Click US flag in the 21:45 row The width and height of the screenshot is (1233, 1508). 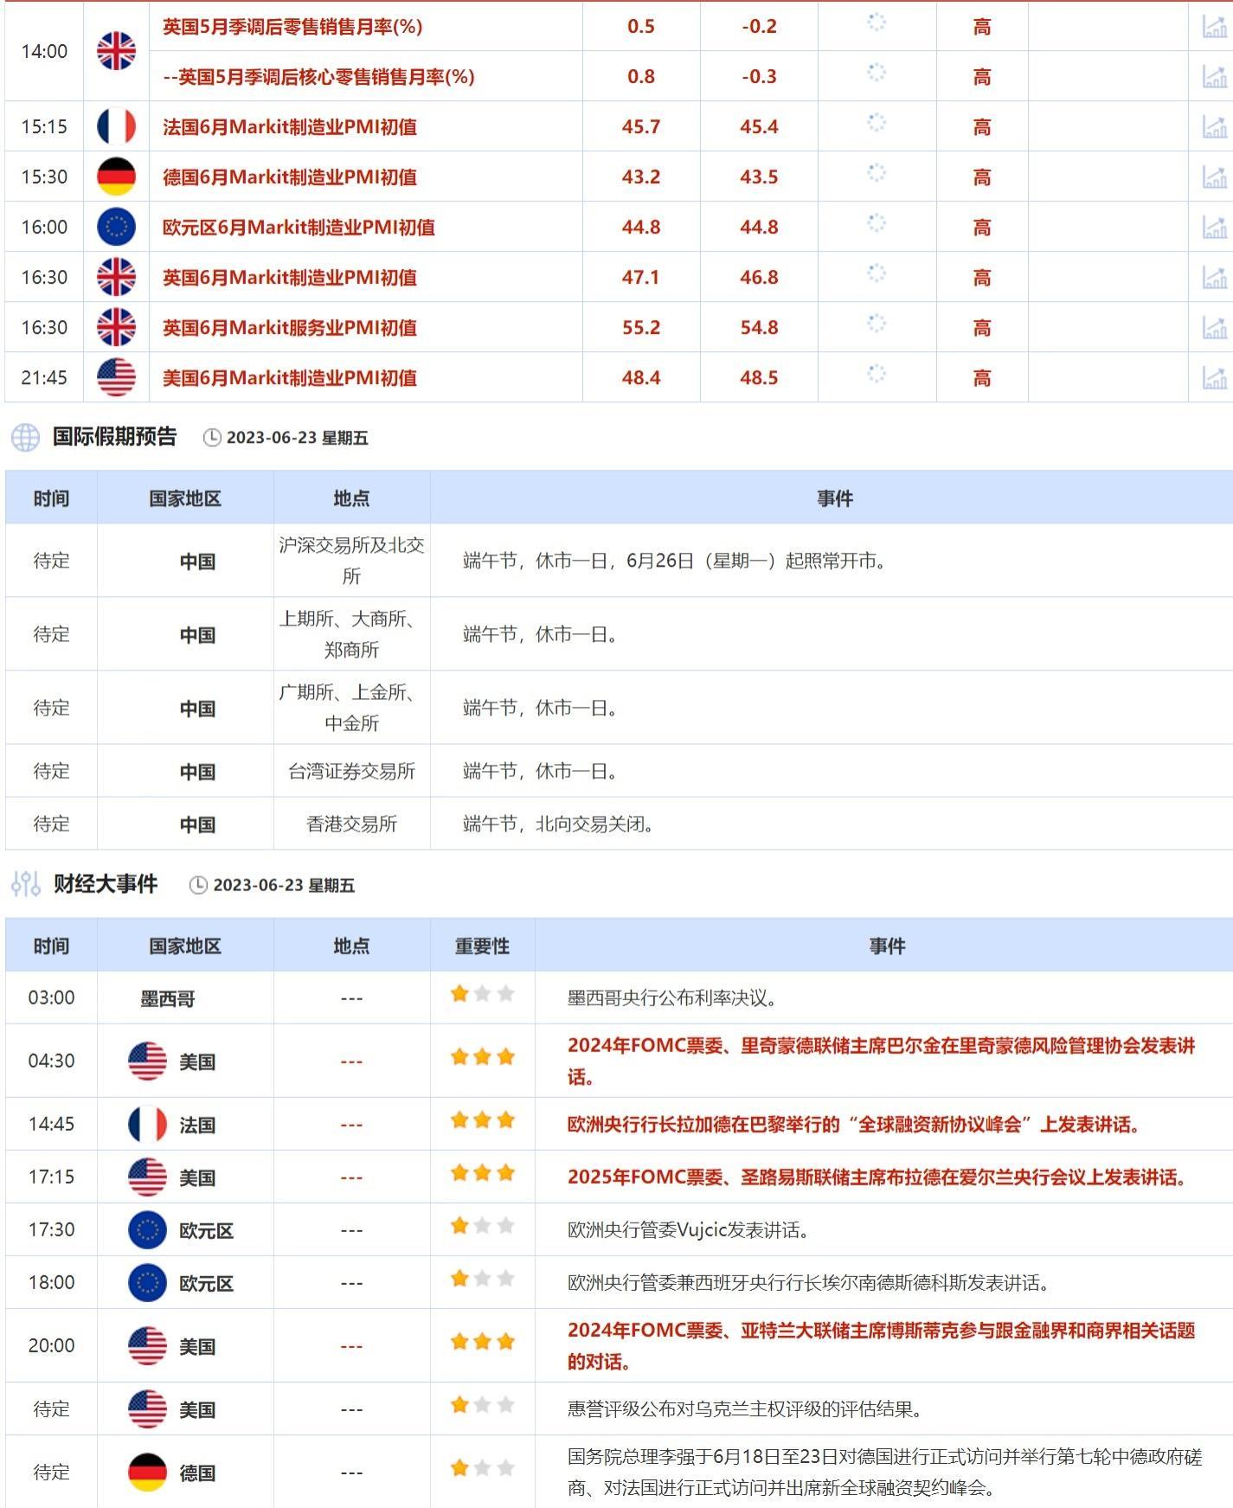[116, 377]
